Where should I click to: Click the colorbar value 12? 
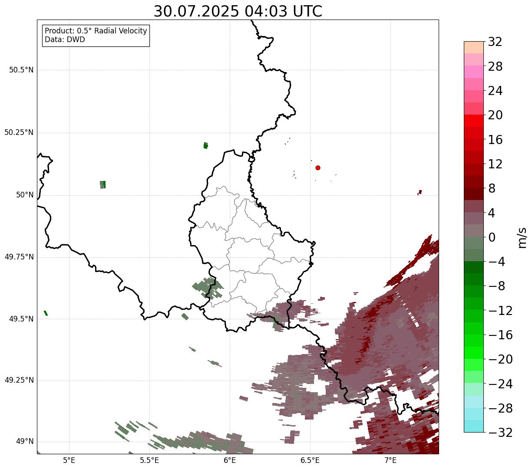coord(495,164)
